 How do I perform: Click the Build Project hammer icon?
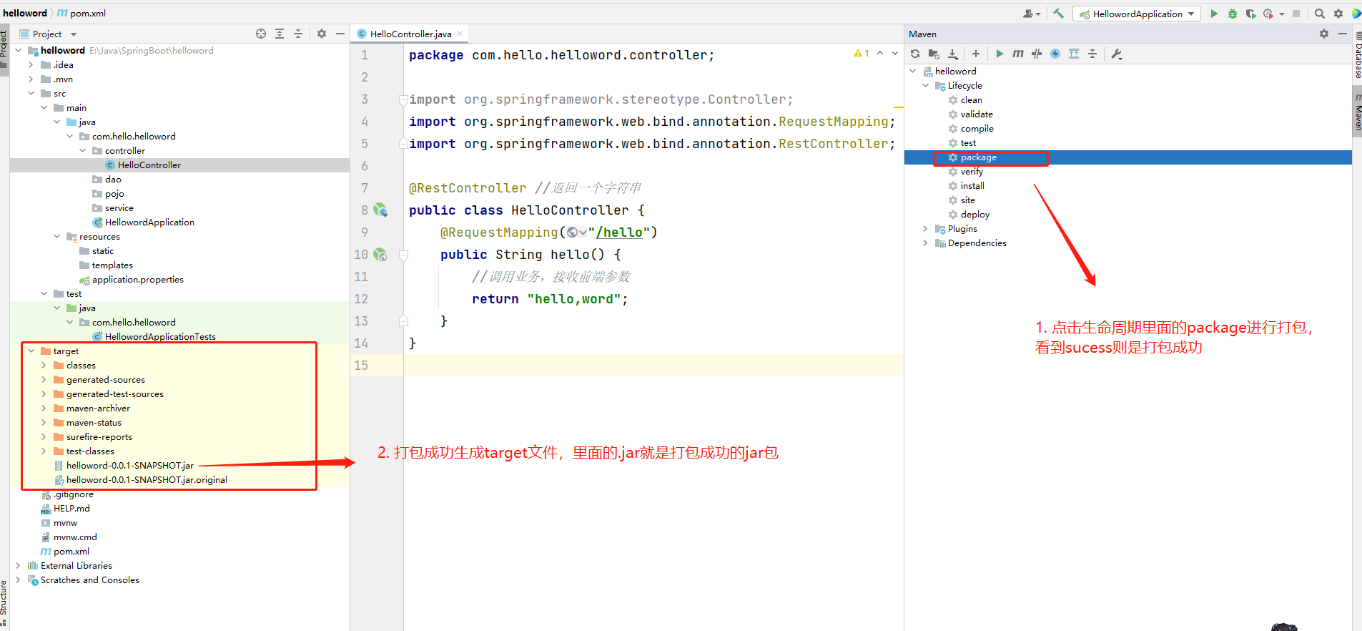coord(1059,14)
